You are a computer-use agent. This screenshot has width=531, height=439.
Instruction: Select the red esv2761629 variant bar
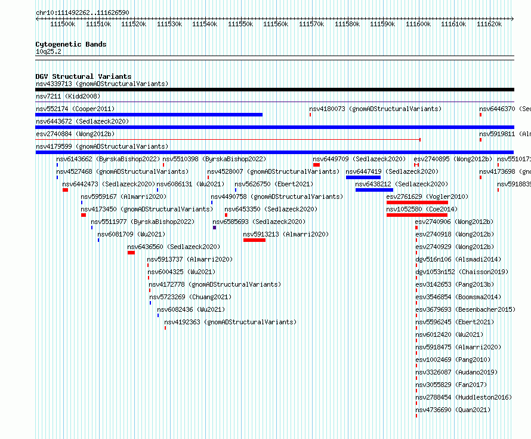417,202
